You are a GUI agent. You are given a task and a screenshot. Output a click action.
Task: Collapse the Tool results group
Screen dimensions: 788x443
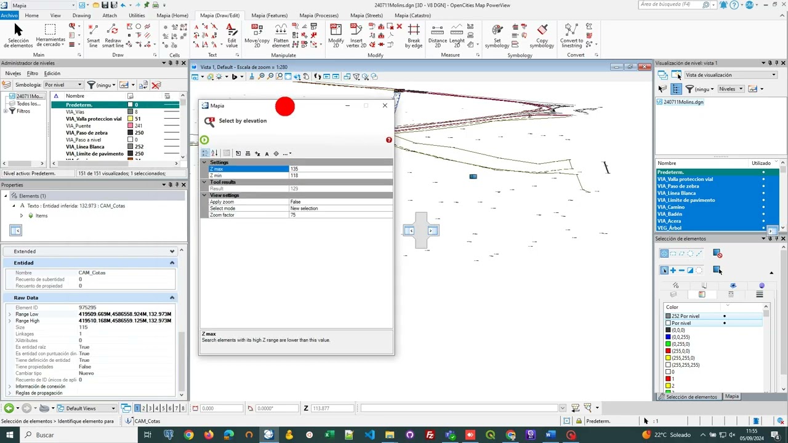[x=204, y=182]
